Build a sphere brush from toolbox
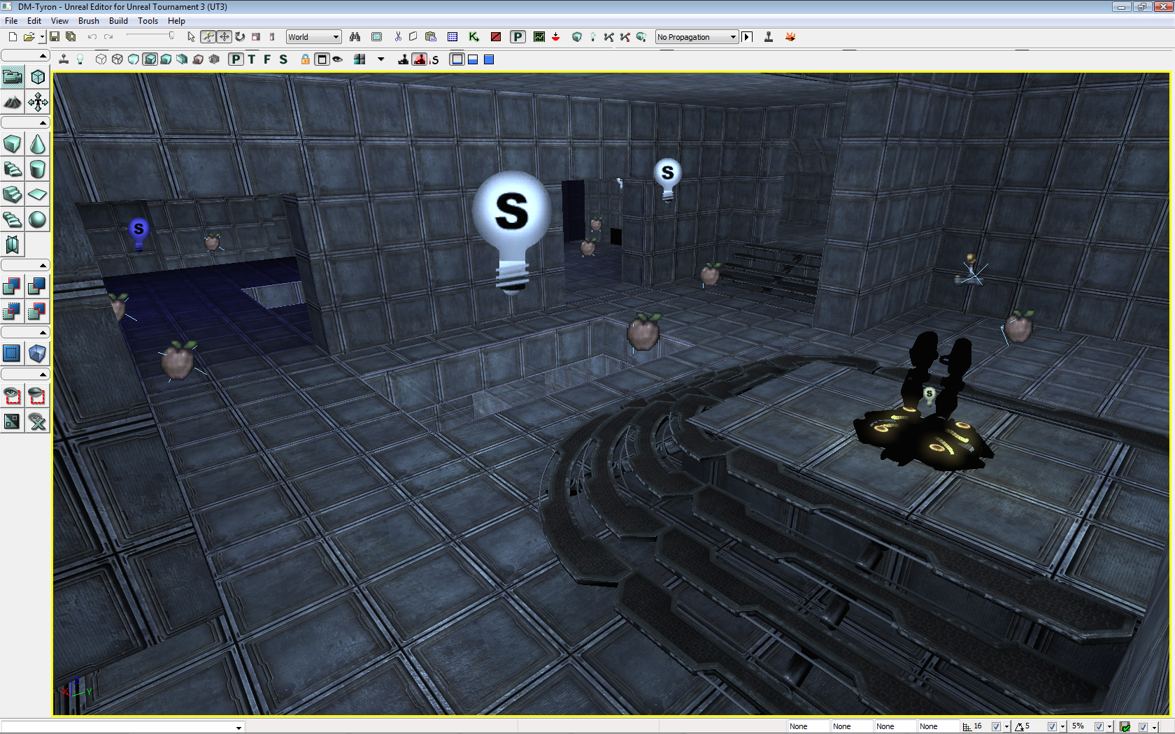This screenshot has width=1175, height=734. pyautogui.click(x=38, y=220)
